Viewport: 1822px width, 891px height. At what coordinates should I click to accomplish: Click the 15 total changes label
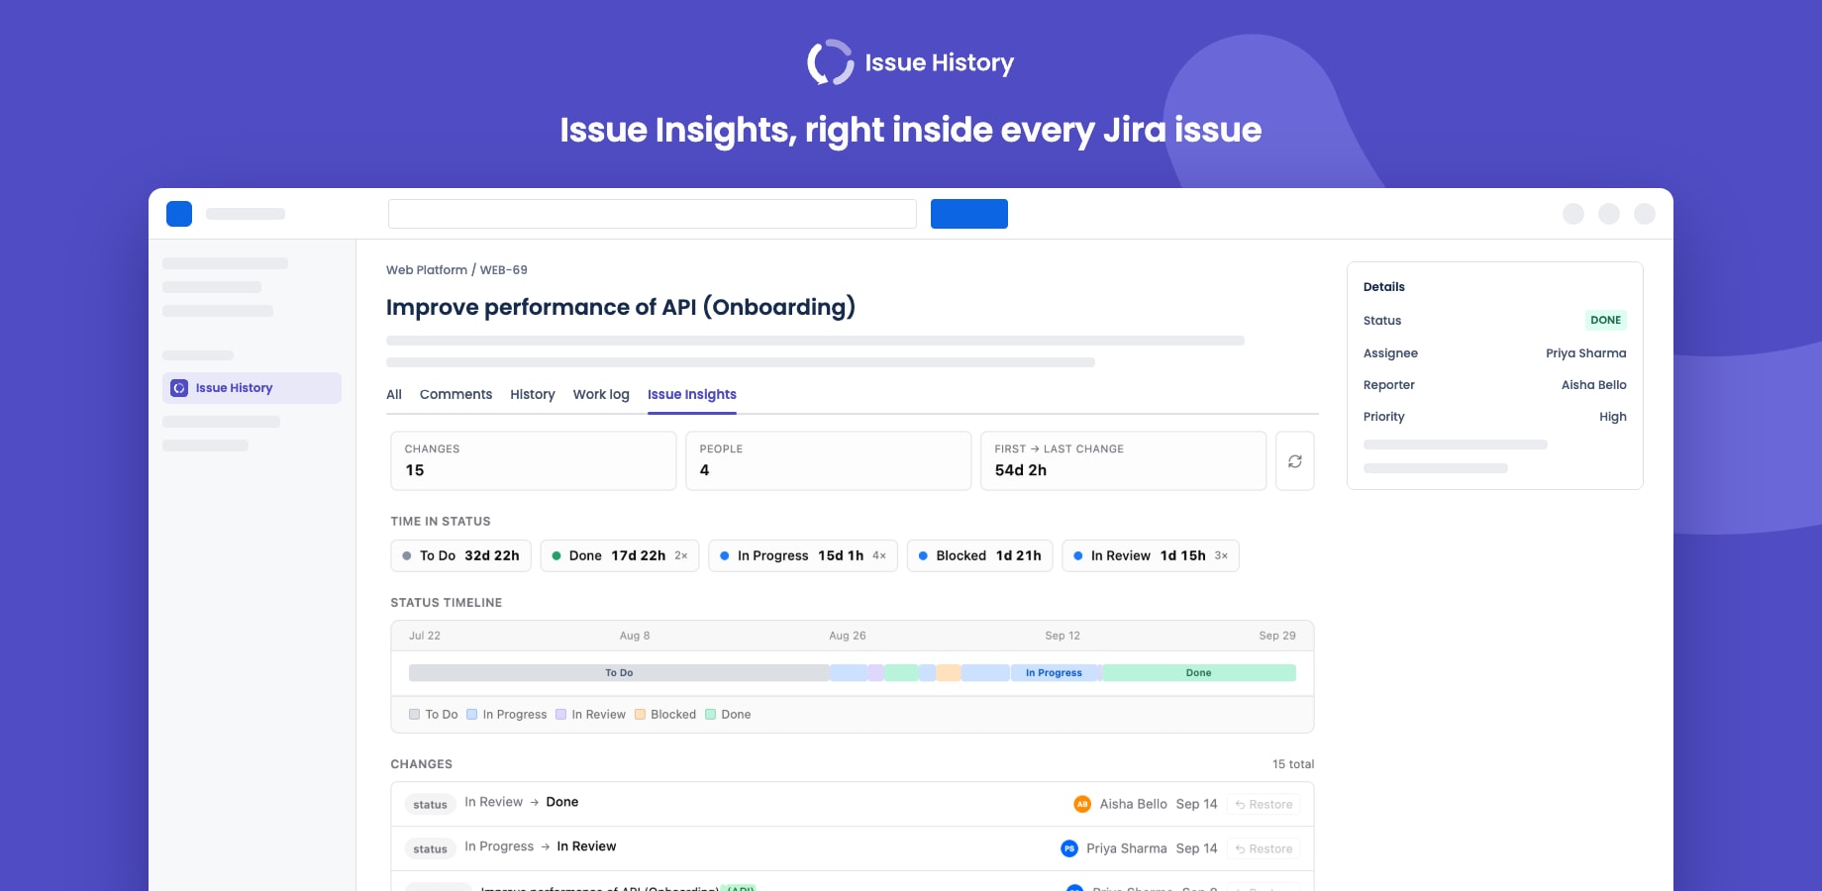(x=1293, y=764)
